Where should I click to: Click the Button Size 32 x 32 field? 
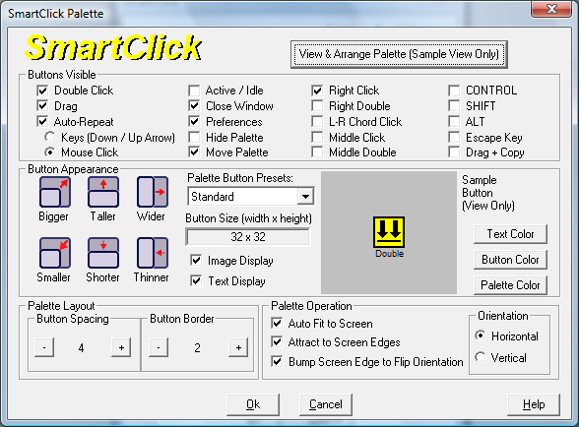[x=248, y=236]
